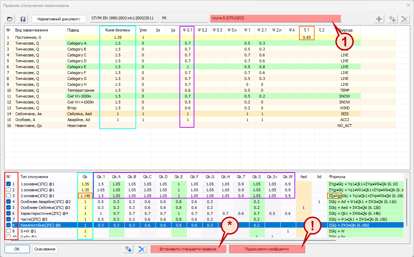
Task: Toggle the checkbox for combination 9 G+W
Action: (9, 231)
